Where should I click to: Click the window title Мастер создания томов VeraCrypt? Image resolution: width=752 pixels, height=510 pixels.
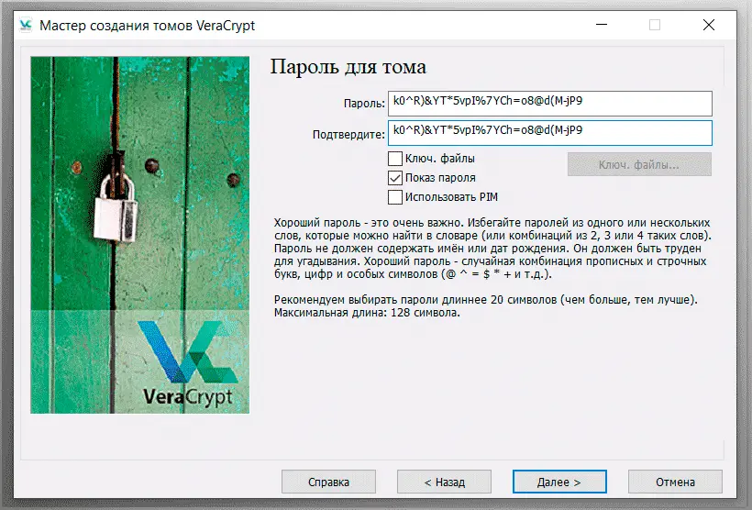148,26
